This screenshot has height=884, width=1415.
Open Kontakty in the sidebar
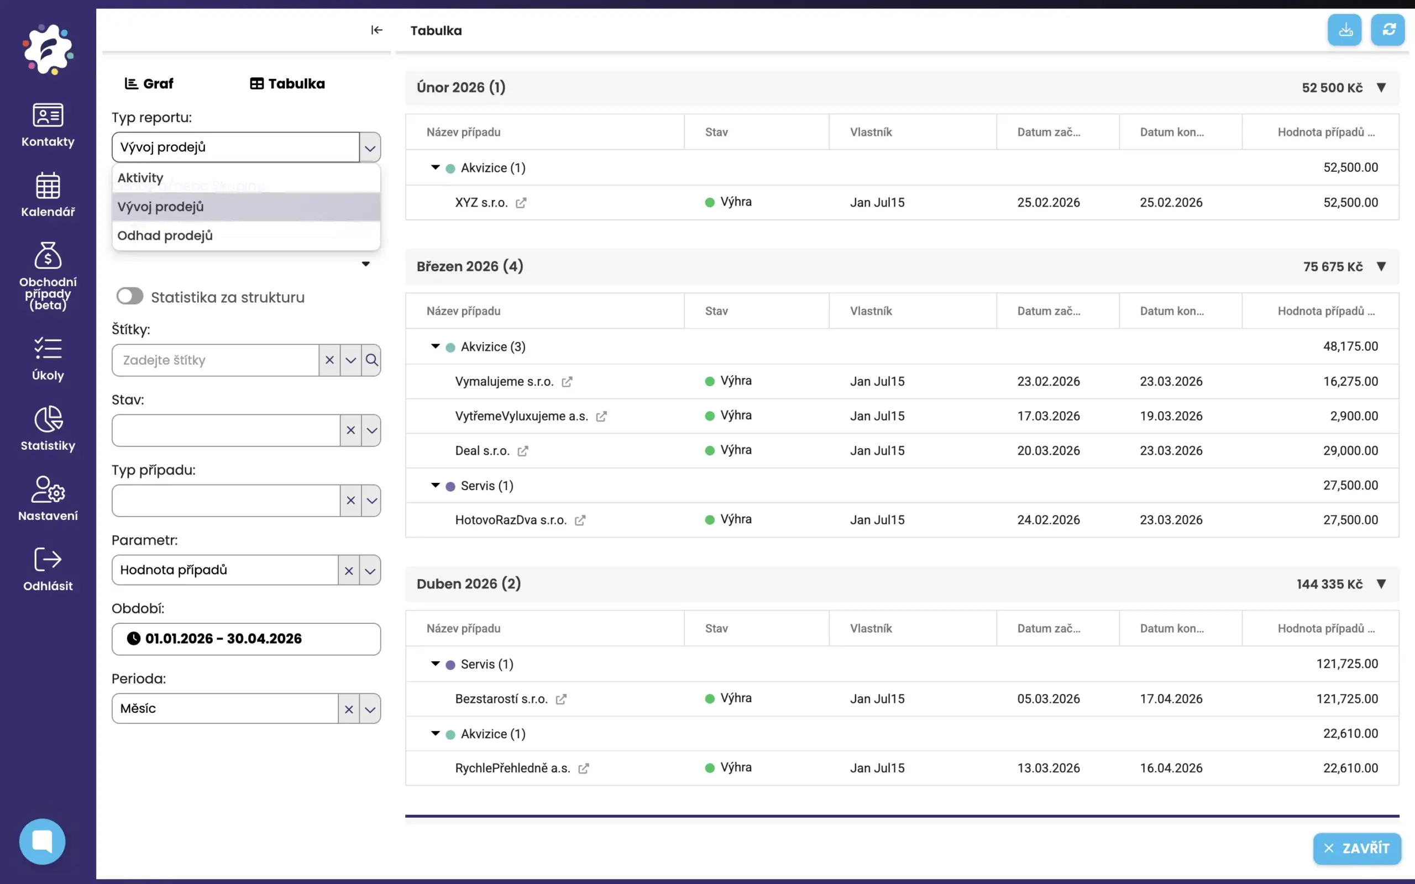click(48, 124)
